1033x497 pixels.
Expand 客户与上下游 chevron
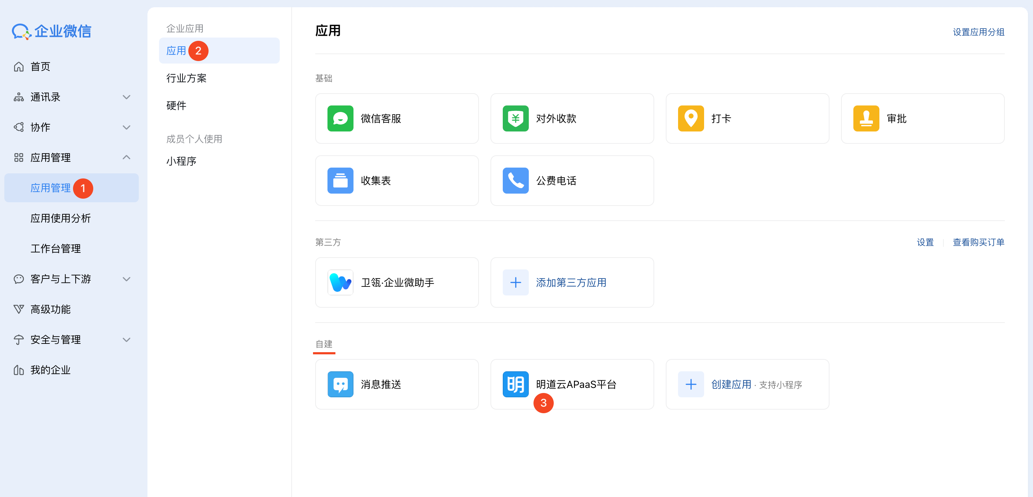pyautogui.click(x=126, y=279)
